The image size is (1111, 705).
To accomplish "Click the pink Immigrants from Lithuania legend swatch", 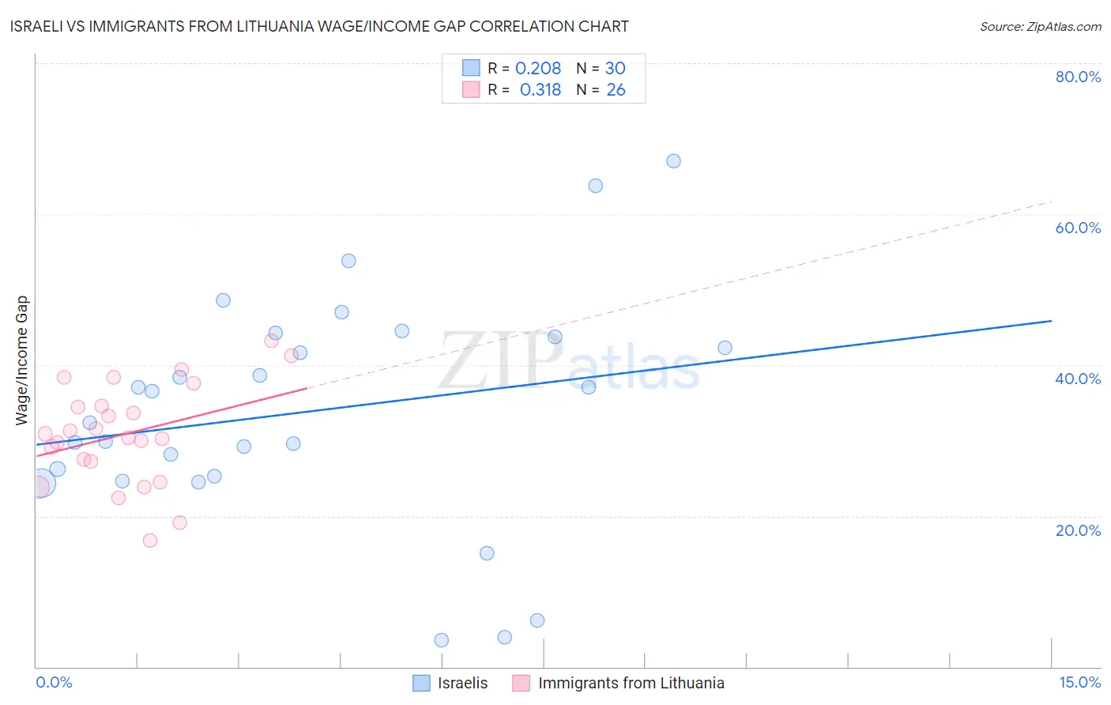I will click(522, 683).
